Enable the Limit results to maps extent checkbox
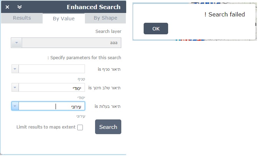The height and width of the screenshot is (159, 259). pos(80,127)
